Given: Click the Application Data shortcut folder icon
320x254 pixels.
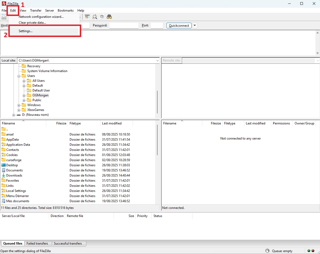Looking at the screenshot, I should (x=4, y=144).
